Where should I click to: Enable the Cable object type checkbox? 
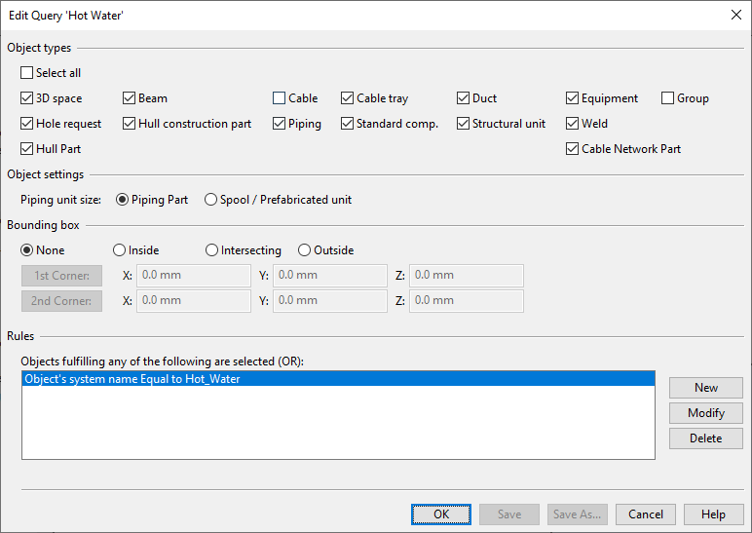click(280, 98)
